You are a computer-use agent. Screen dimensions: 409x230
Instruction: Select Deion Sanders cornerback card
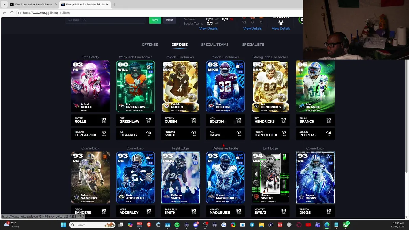(x=90, y=178)
